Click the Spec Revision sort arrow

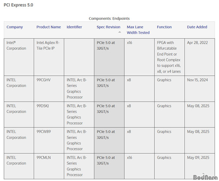coord(120,32)
